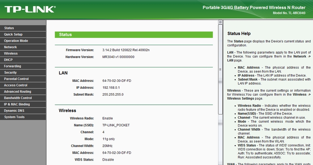Open Parental Control page
The height and width of the screenshot is (165, 313).
point(23,79)
